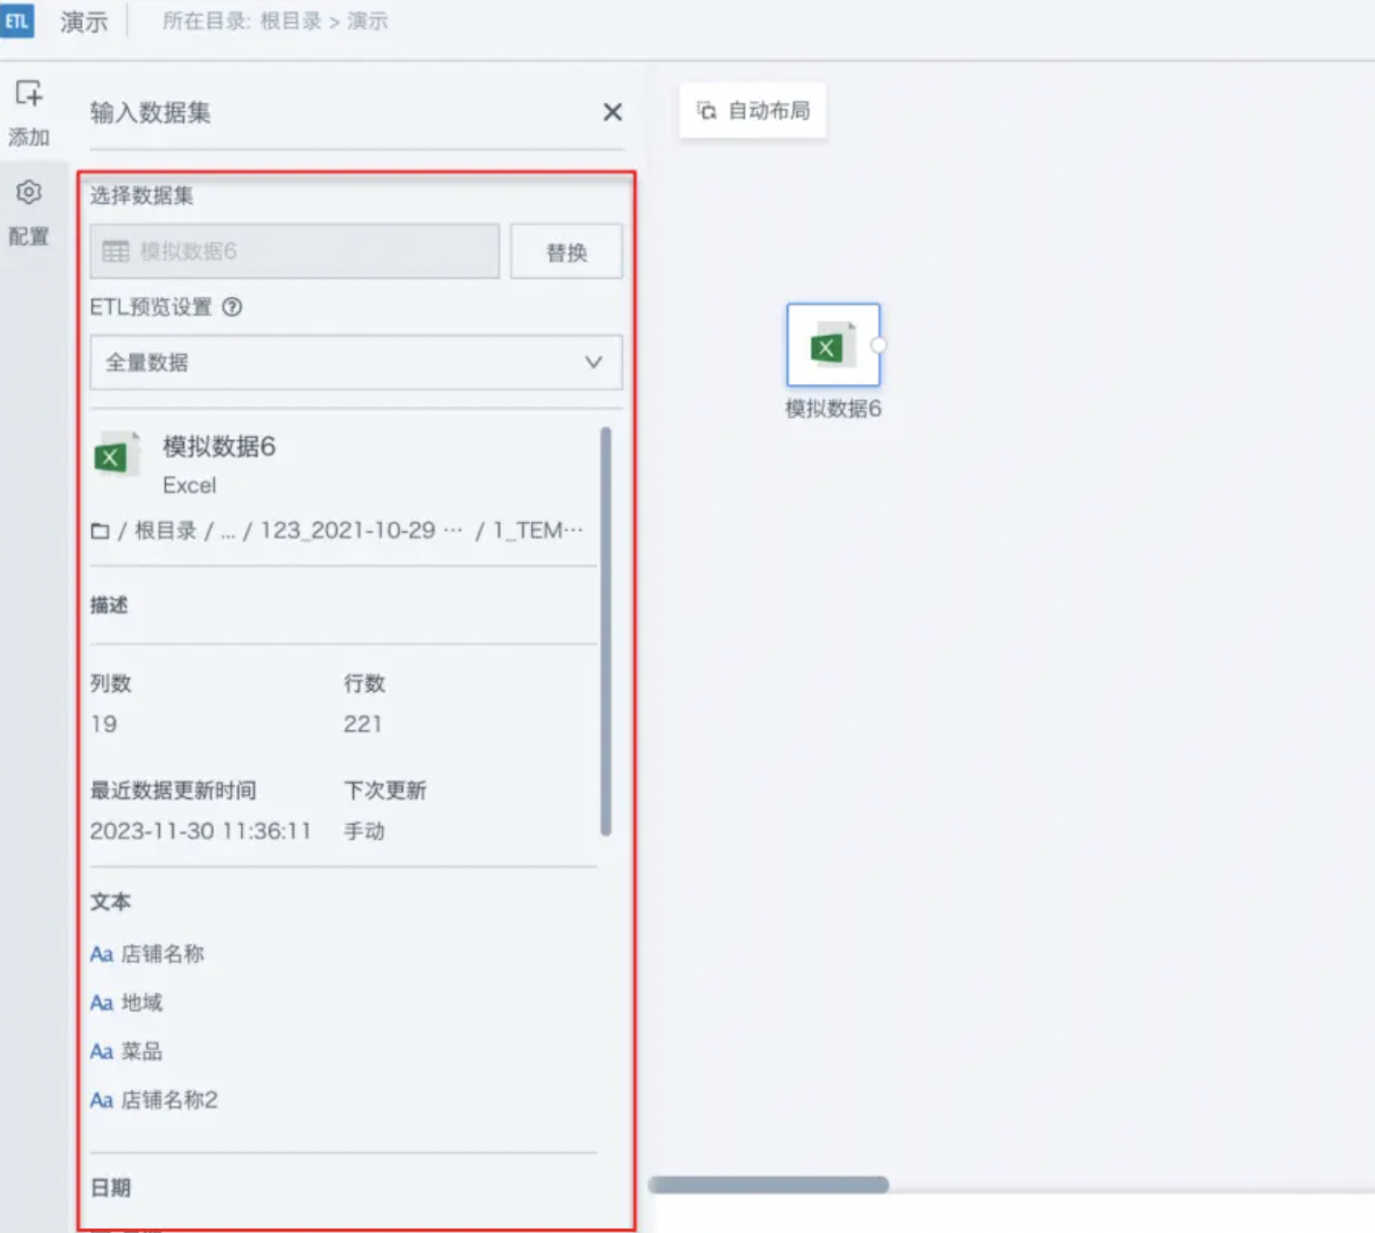Click the ETL预览设置 help question icon
The width and height of the screenshot is (1375, 1233).
(x=232, y=307)
